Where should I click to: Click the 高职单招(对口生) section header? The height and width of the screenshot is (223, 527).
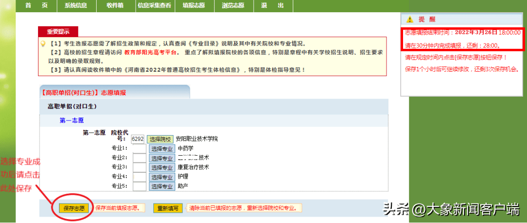(72, 106)
